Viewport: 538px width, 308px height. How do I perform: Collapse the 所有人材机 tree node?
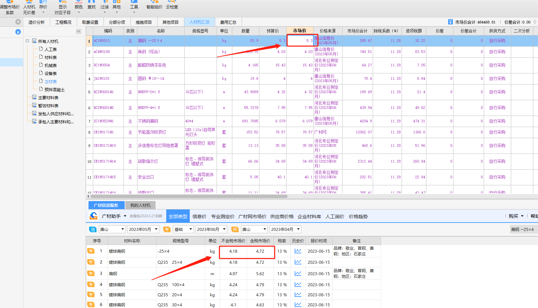point(27,41)
